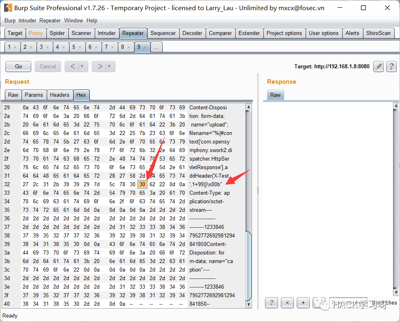The width and height of the screenshot is (400, 322).
Task: Select the Response Raw tab
Action: click(x=275, y=95)
